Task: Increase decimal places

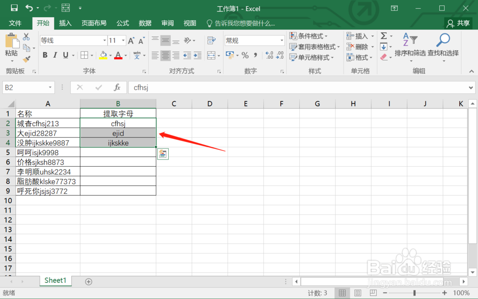Action: pyautogui.click(x=270, y=55)
